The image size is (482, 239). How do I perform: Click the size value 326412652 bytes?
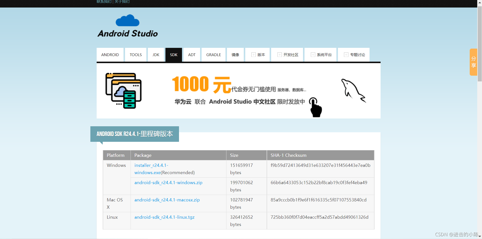tap(242, 221)
